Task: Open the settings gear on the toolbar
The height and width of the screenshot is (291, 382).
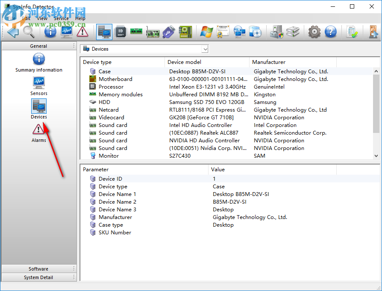Action: click(x=314, y=32)
